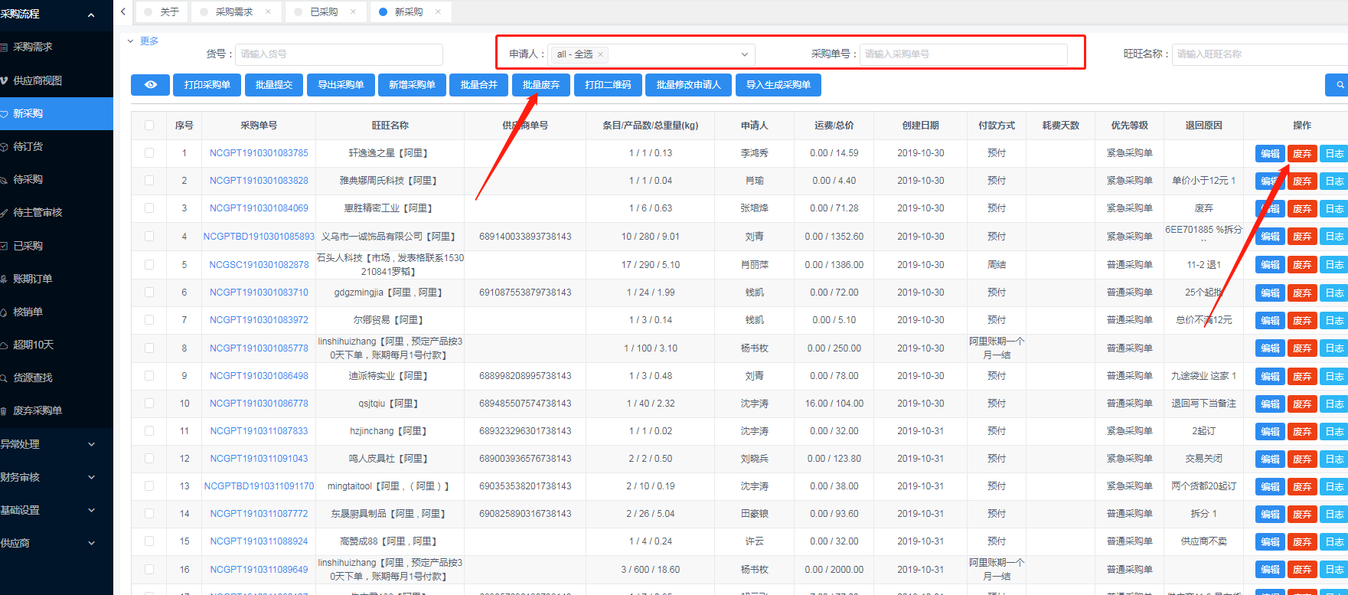Remove the 'all - 全选' tag from 申请人
The height and width of the screenshot is (595, 1348).
coord(601,54)
